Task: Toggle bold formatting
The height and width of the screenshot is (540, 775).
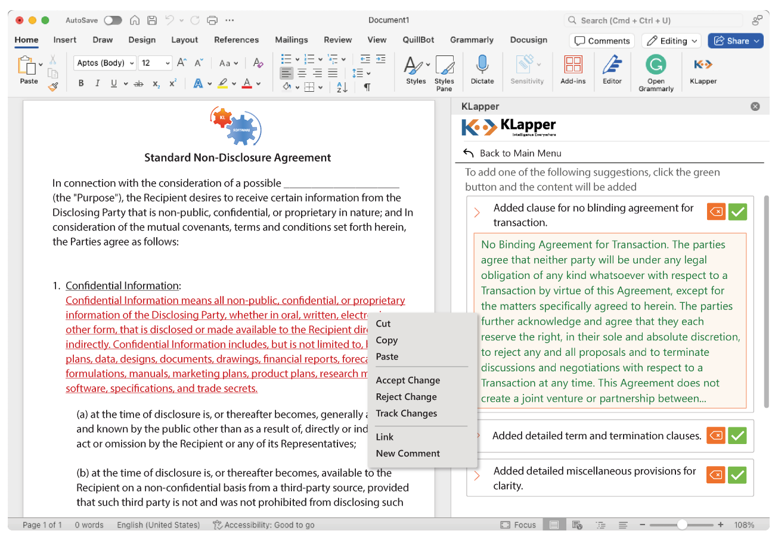Action: pyautogui.click(x=81, y=83)
